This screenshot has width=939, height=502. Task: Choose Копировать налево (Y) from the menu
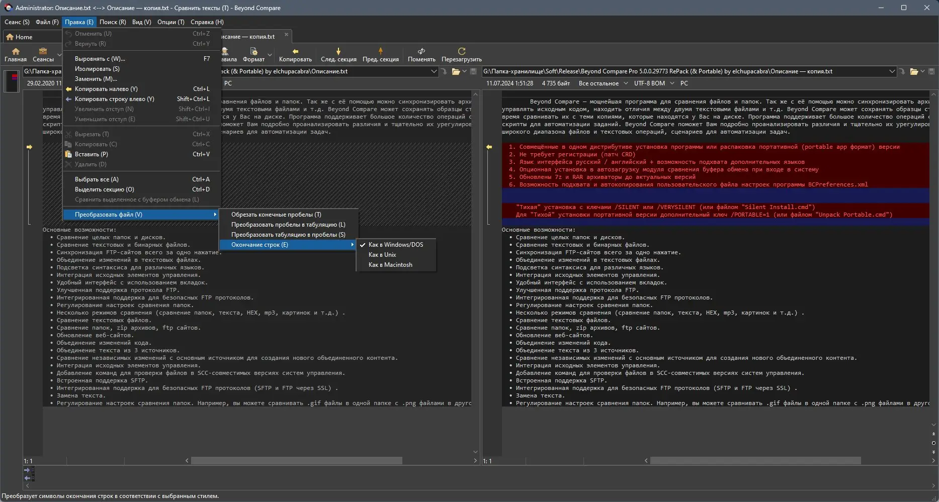coord(106,89)
